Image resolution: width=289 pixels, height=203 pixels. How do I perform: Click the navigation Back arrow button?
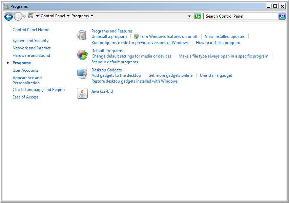[x=8, y=16]
